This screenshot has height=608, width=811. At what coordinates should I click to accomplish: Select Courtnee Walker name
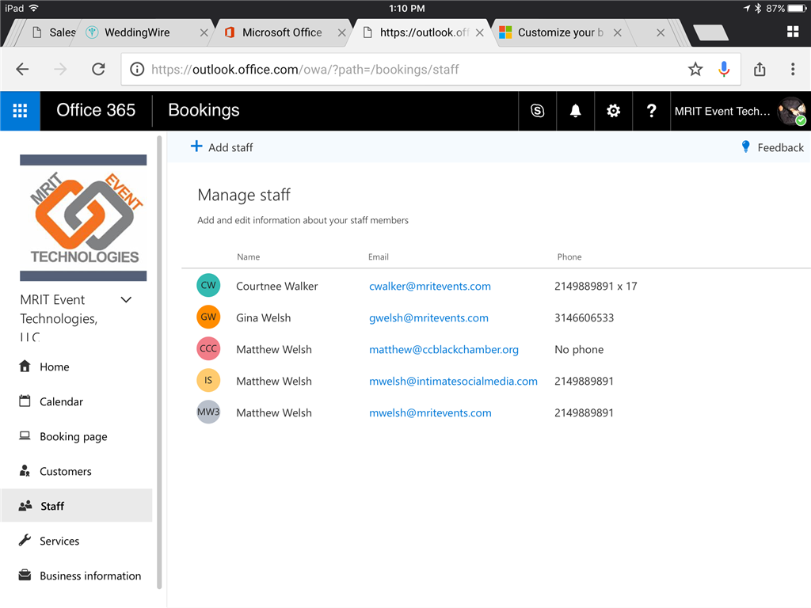pos(276,286)
